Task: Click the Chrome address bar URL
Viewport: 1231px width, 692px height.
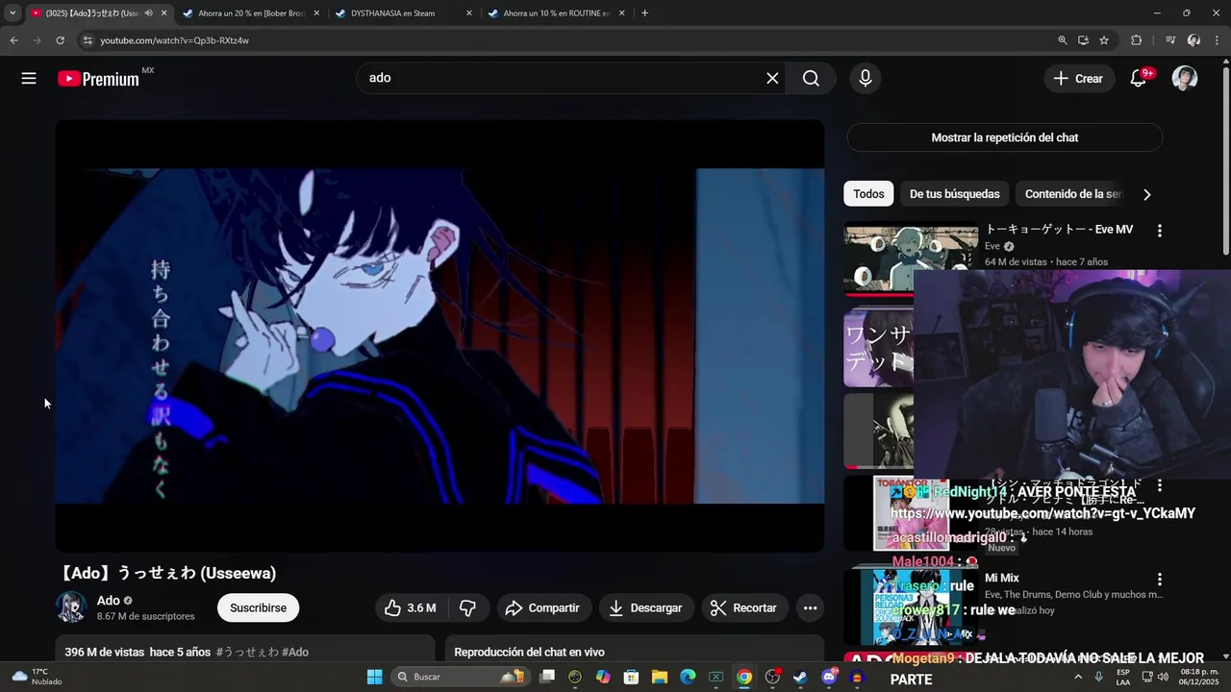Action: pyautogui.click(x=175, y=40)
